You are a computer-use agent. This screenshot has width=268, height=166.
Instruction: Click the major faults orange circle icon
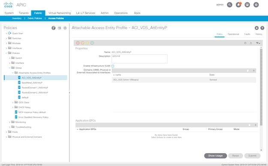(x=83, y=43)
